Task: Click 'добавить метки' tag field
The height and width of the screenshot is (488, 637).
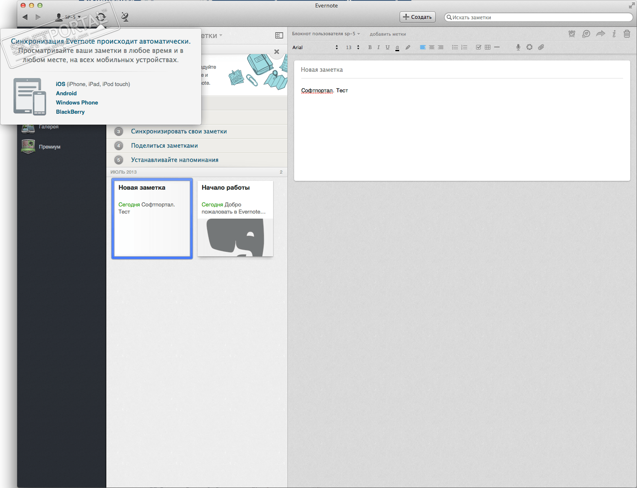Action: pos(388,34)
